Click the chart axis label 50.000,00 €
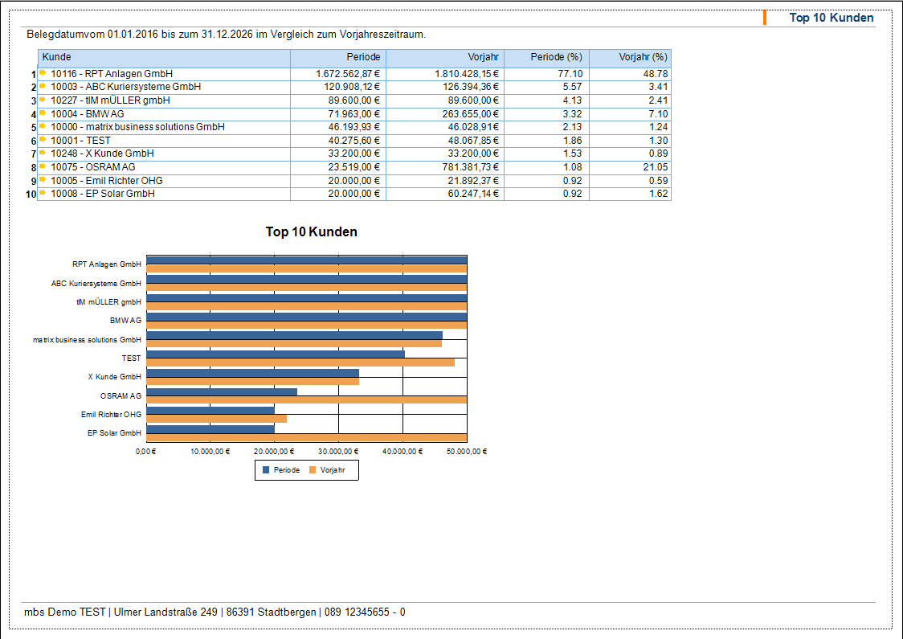The image size is (903, 639). point(467,451)
